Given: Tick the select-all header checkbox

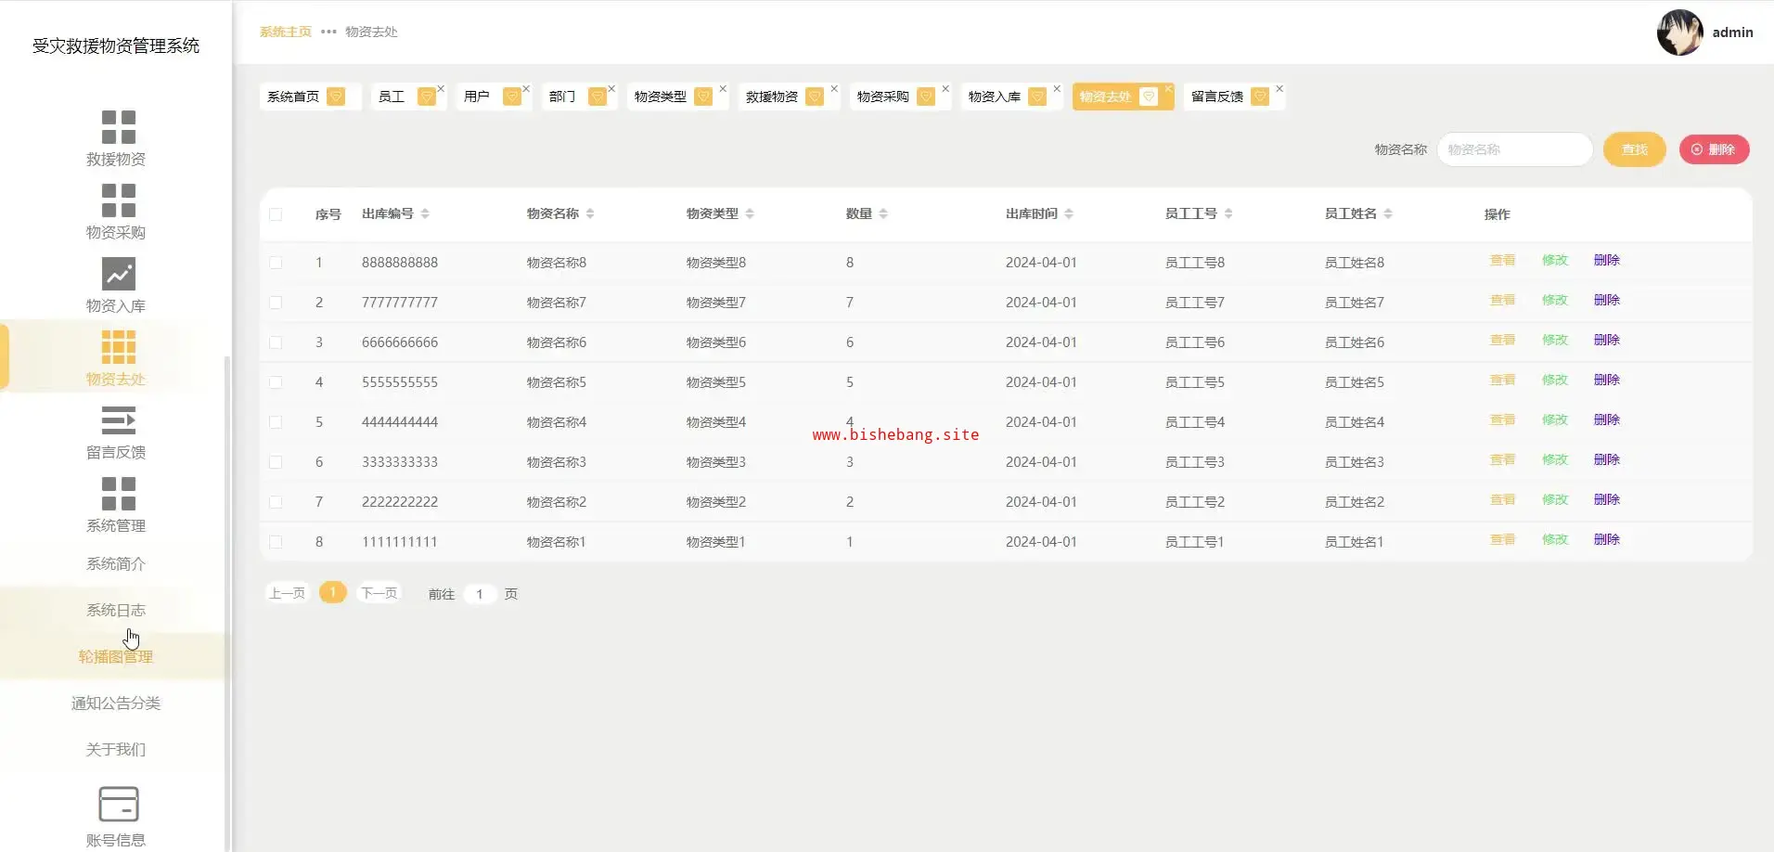Looking at the screenshot, I should [x=276, y=214].
